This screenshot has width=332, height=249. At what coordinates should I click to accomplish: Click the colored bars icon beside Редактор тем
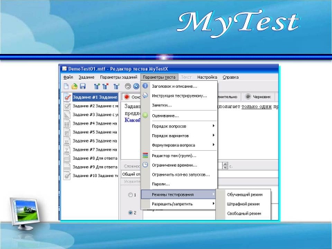click(x=145, y=156)
